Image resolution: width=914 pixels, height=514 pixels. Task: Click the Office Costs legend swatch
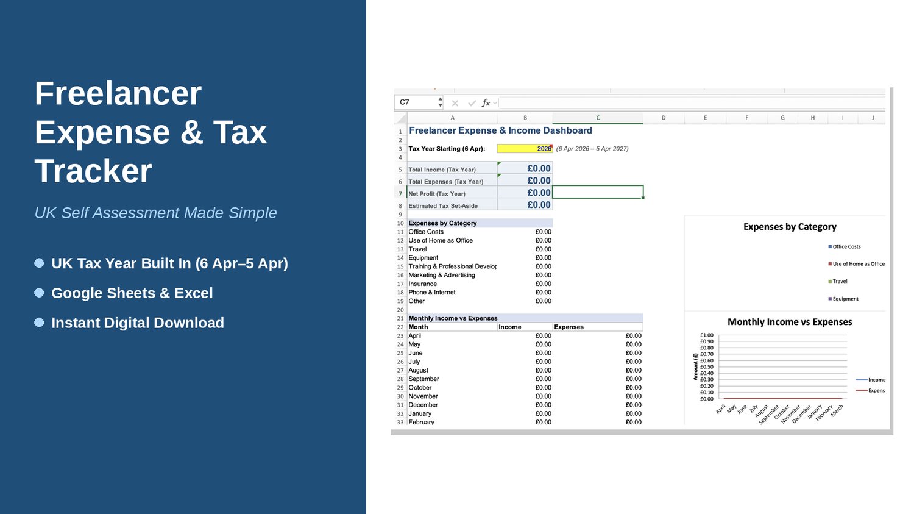[830, 246]
